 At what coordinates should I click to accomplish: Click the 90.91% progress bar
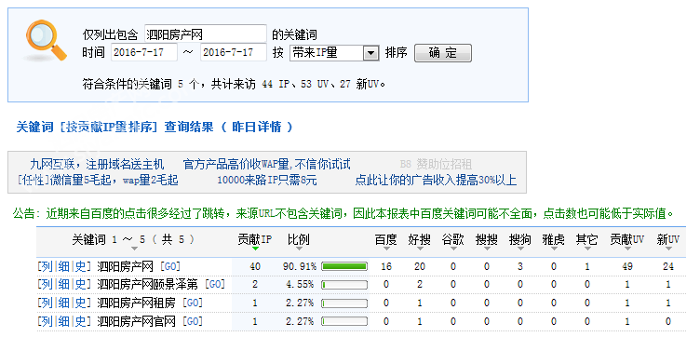point(344,266)
